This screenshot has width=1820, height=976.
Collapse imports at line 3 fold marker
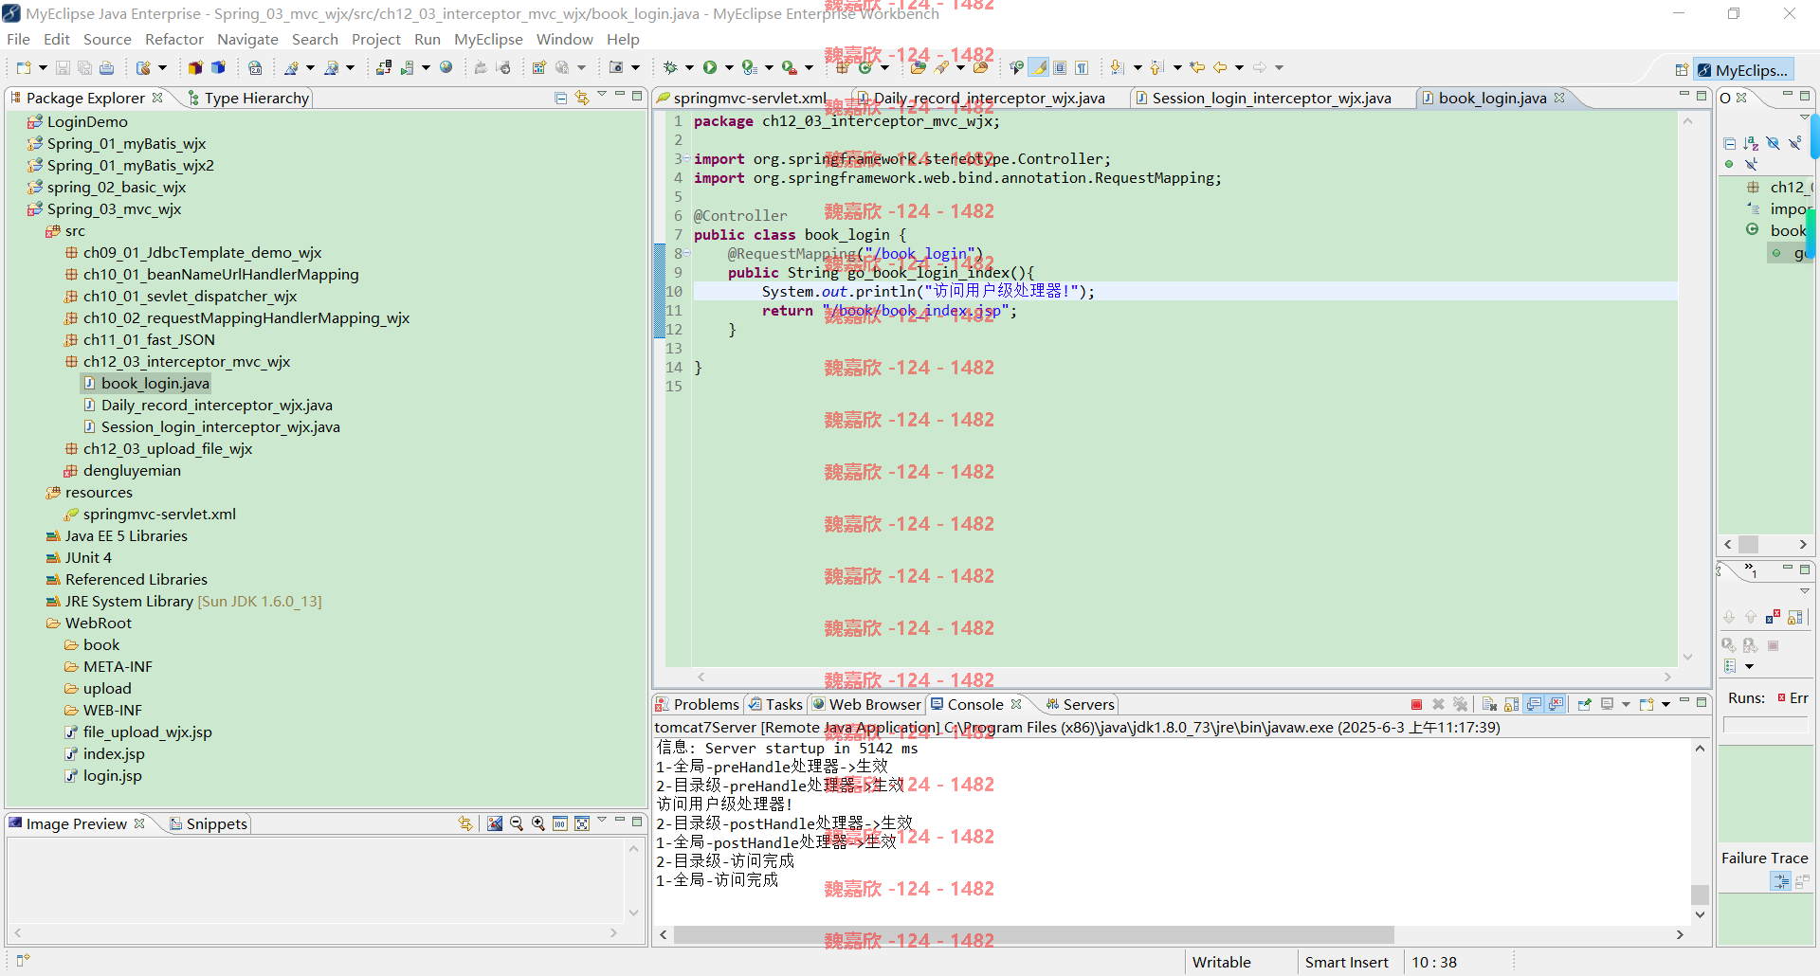(687, 159)
